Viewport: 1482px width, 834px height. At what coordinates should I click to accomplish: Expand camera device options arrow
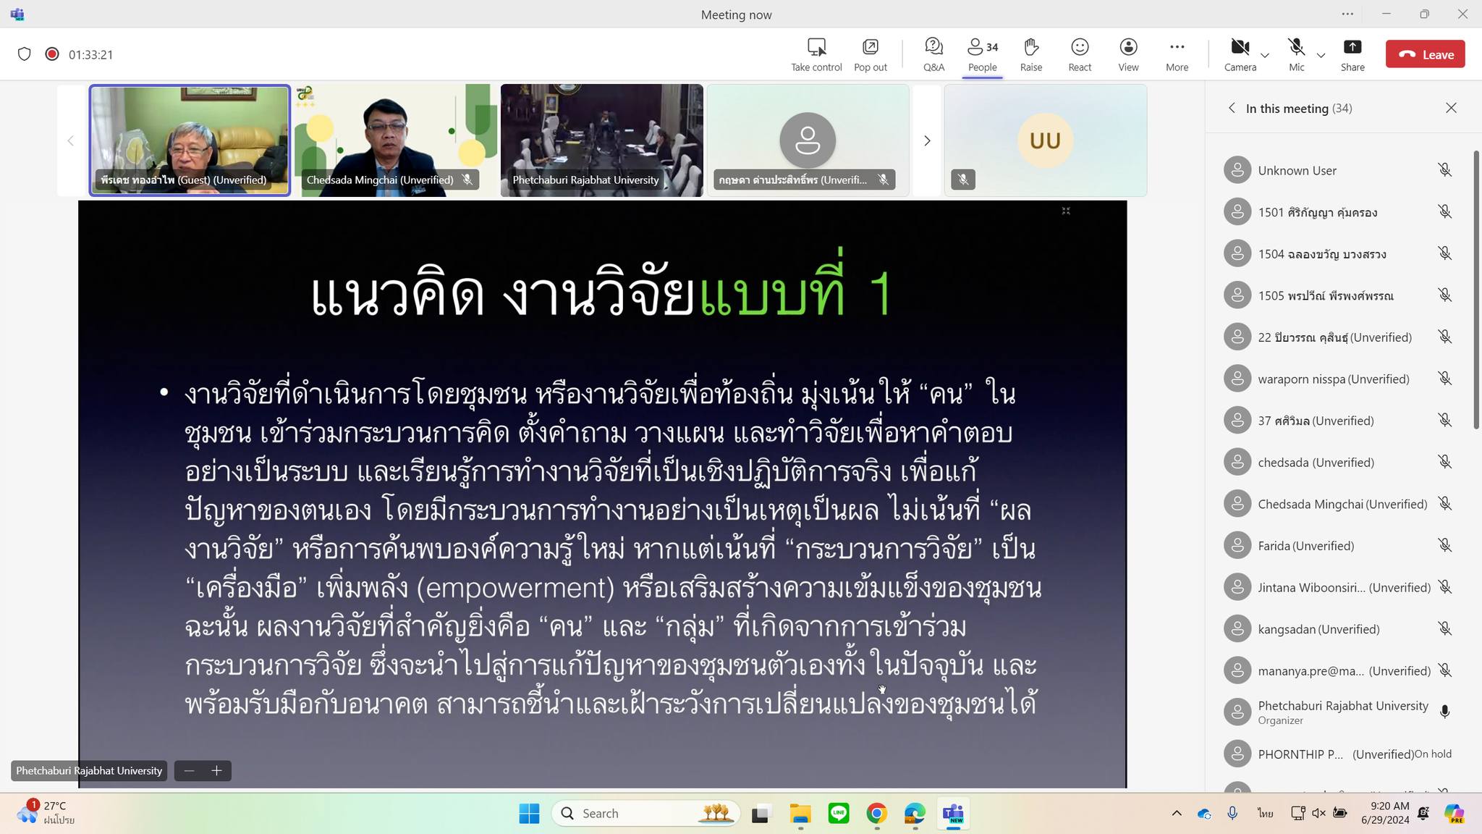tap(1265, 56)
